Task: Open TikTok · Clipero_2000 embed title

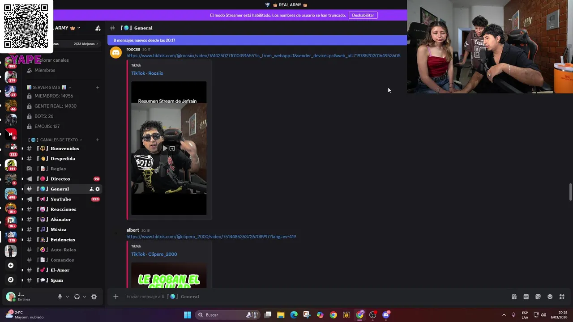Action: pos(154,254)
